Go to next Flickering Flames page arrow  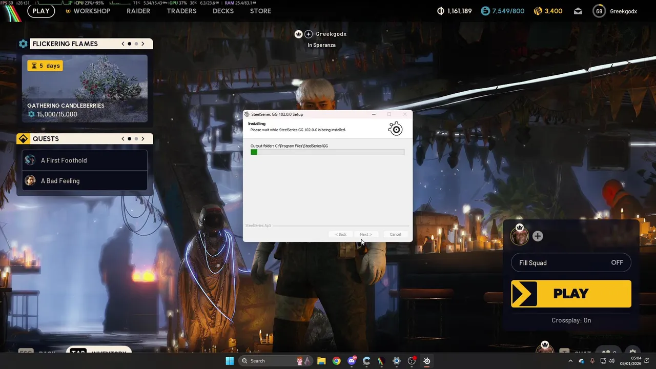(143, 44)
